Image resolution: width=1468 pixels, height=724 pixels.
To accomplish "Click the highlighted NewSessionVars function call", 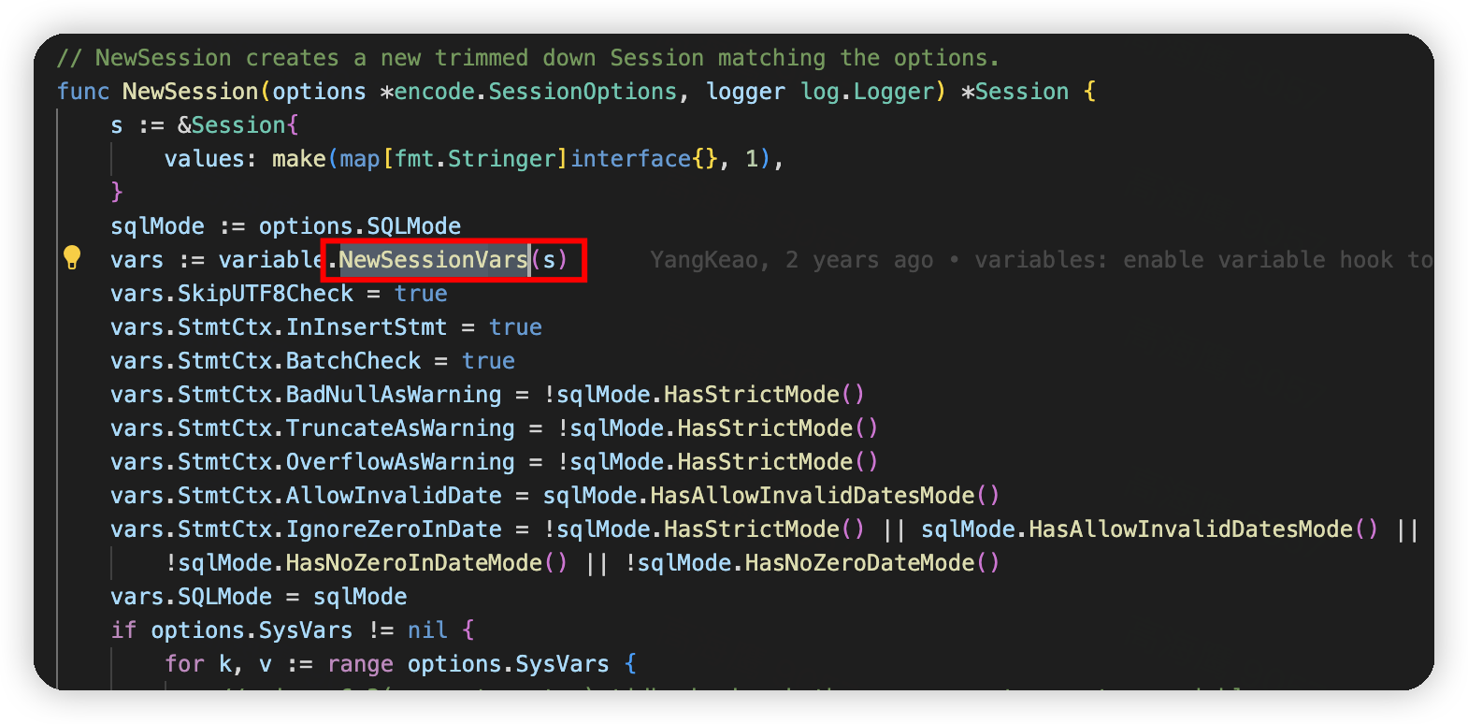I will [434, 260].
